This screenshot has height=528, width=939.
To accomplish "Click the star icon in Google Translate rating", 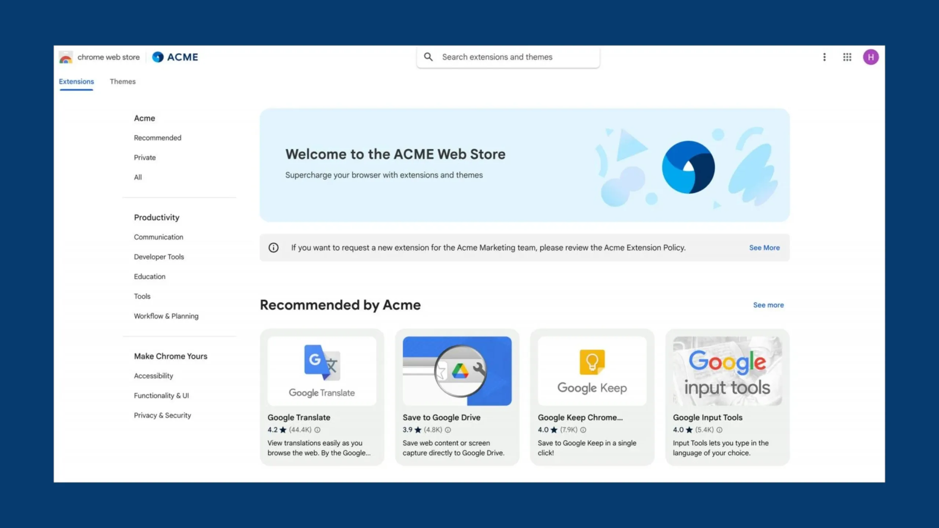I will pyautogui.click(x=283, y=430).
